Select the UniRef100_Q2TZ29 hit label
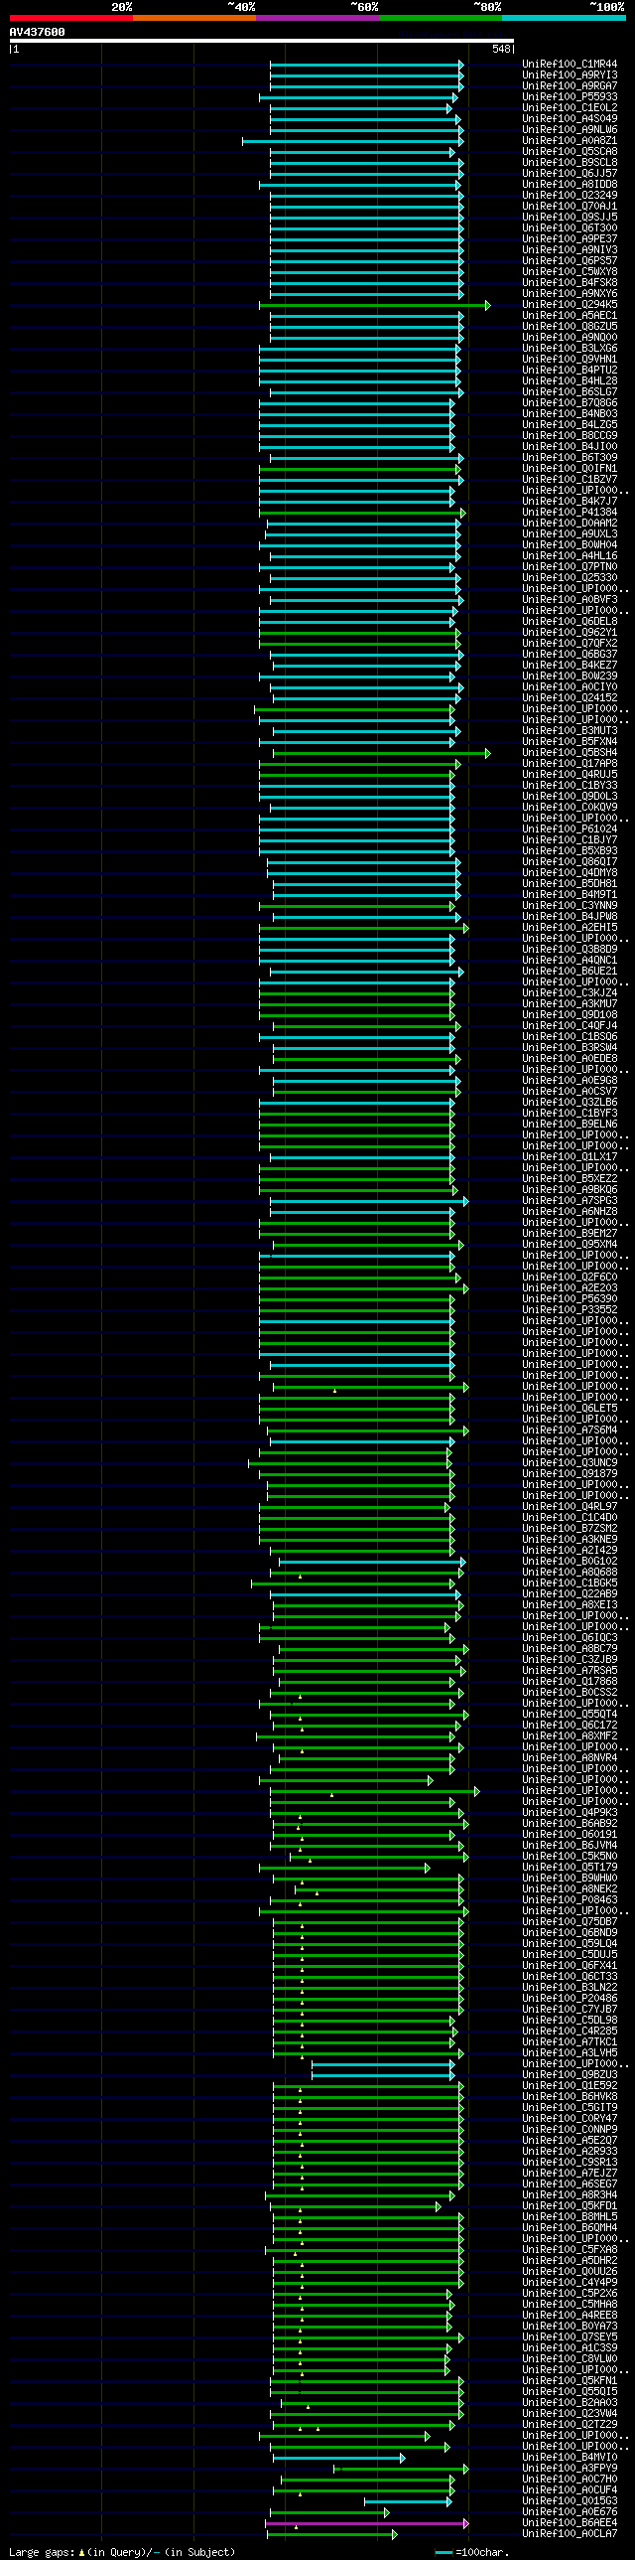The image size is (635, 2560). (x=570, y=2426)
